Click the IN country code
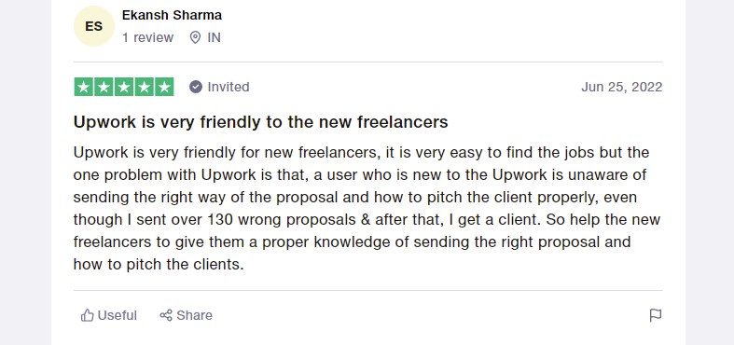 (214, 37)
